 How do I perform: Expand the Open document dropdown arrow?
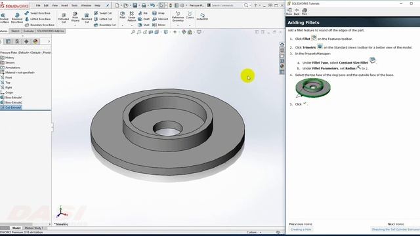pos(130,5)
